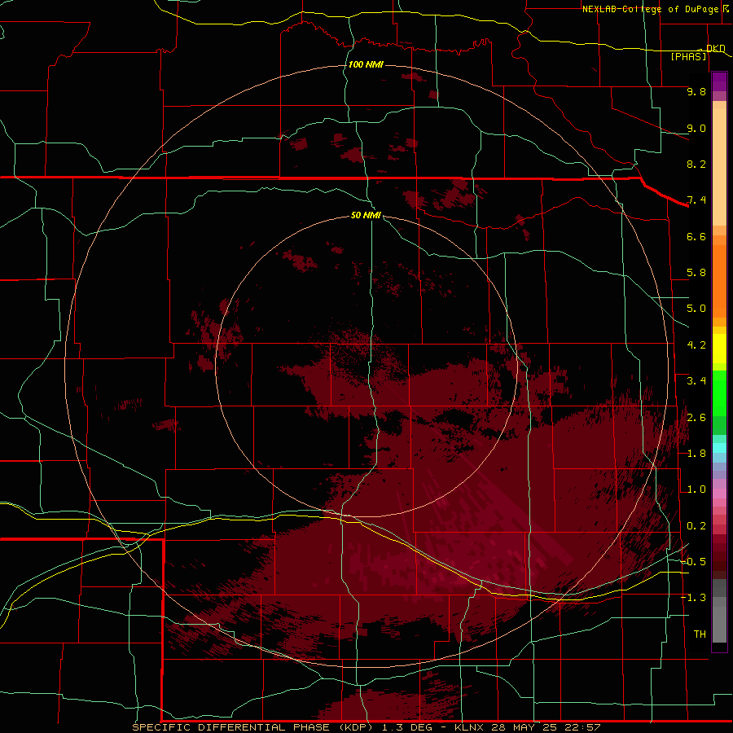Viewport: 733px width, 733px height.
Task: Click the 2.6 value on the color scale
Action: 696,418
